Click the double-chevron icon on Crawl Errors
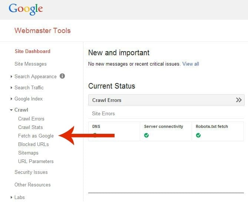248x202 pixels. pyautogui.click(x=239, y=100)
